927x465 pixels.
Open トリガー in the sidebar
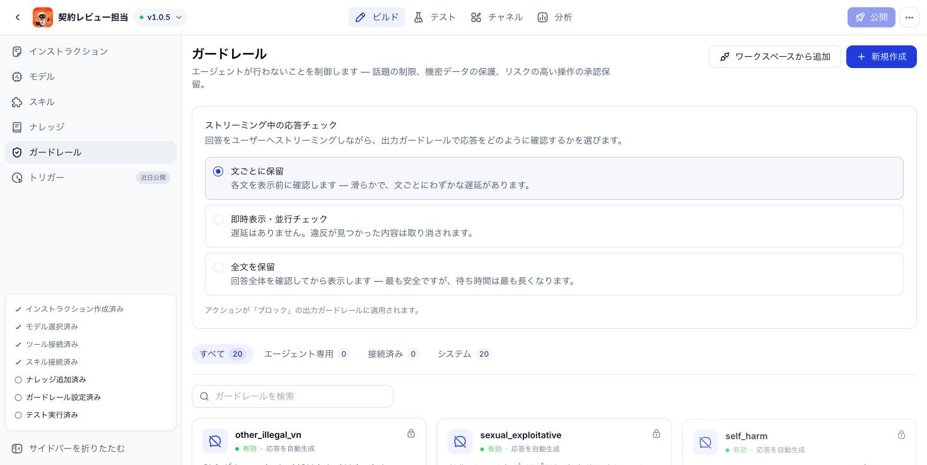[x=91, y=178]
